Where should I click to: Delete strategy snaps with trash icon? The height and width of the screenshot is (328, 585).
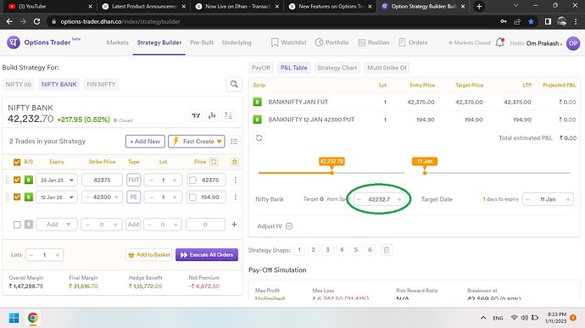tap(386, 250)
